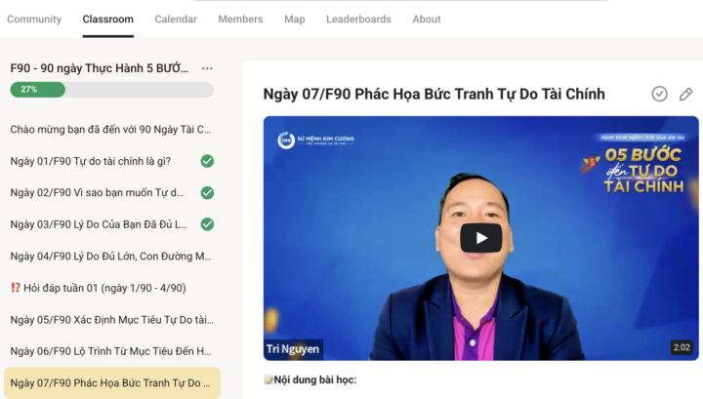
Task: Open the Members tab
Action: pyautogui.click(x=240, y=20)
